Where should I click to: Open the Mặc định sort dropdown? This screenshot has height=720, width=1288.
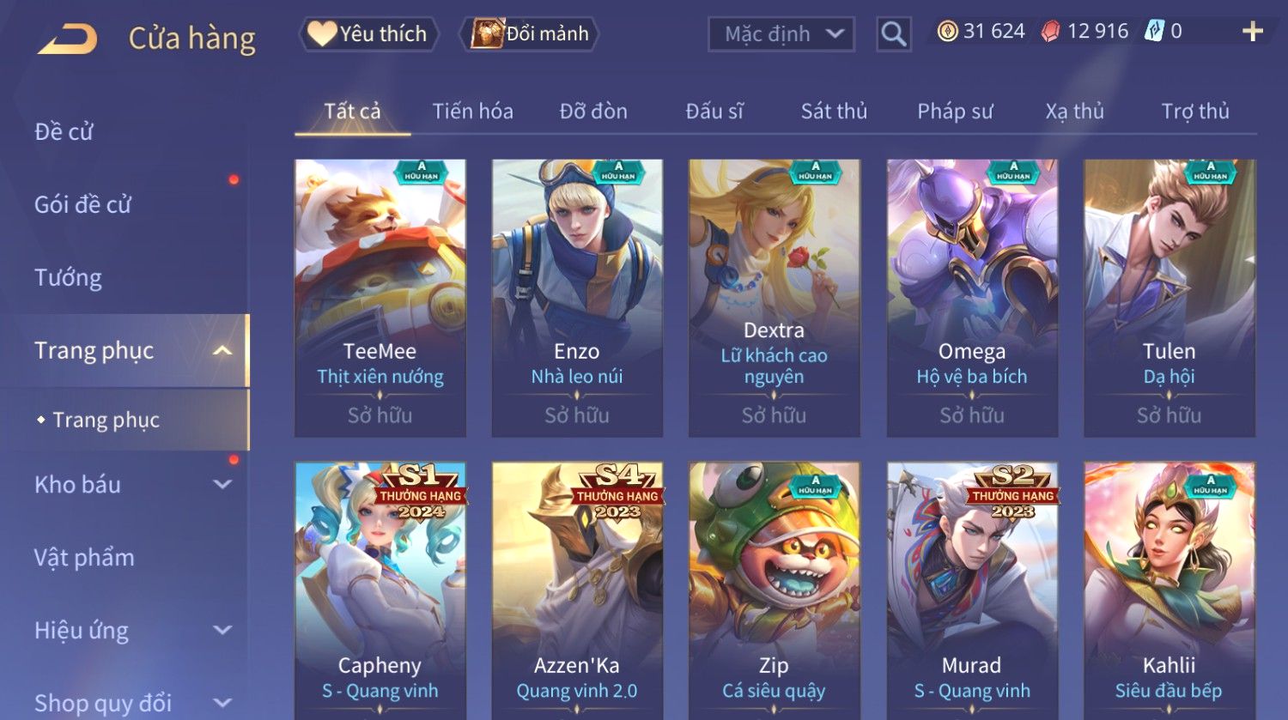pos(781,34)
